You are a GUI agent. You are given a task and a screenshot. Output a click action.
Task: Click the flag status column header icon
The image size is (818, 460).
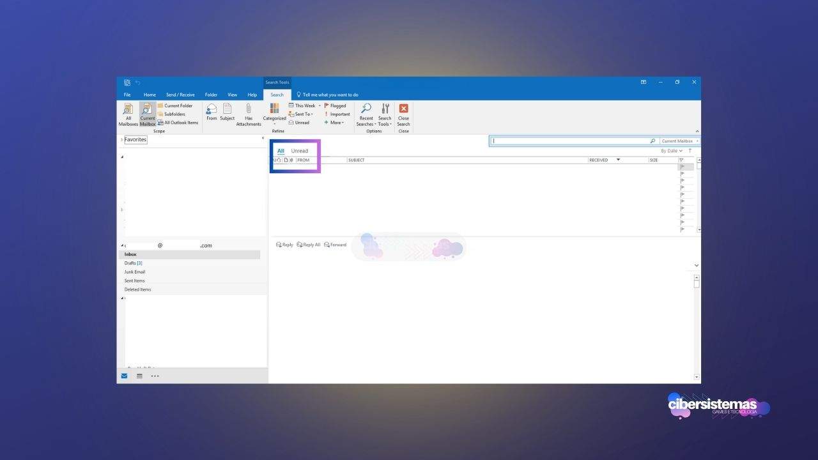coord(681,160)
